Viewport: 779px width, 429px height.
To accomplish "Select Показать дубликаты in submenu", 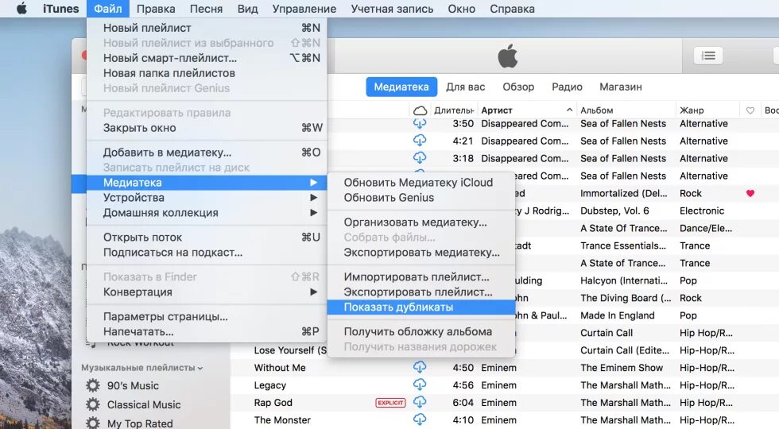I will click(421, 307).
